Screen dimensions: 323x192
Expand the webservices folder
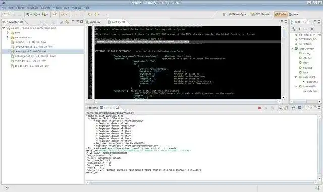tap(8, 37)
